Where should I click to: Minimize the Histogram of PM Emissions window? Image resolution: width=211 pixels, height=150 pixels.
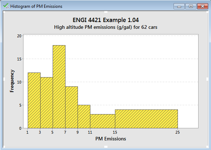(179, 6)
